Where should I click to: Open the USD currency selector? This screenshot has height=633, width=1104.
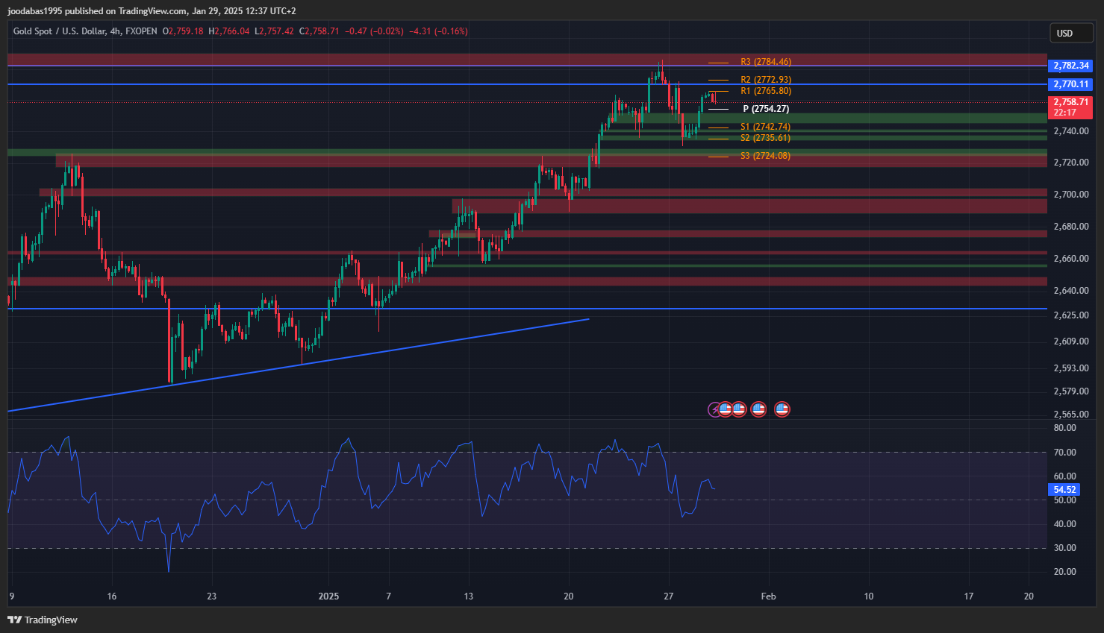pyautogui.click(x=1070, y=33)
